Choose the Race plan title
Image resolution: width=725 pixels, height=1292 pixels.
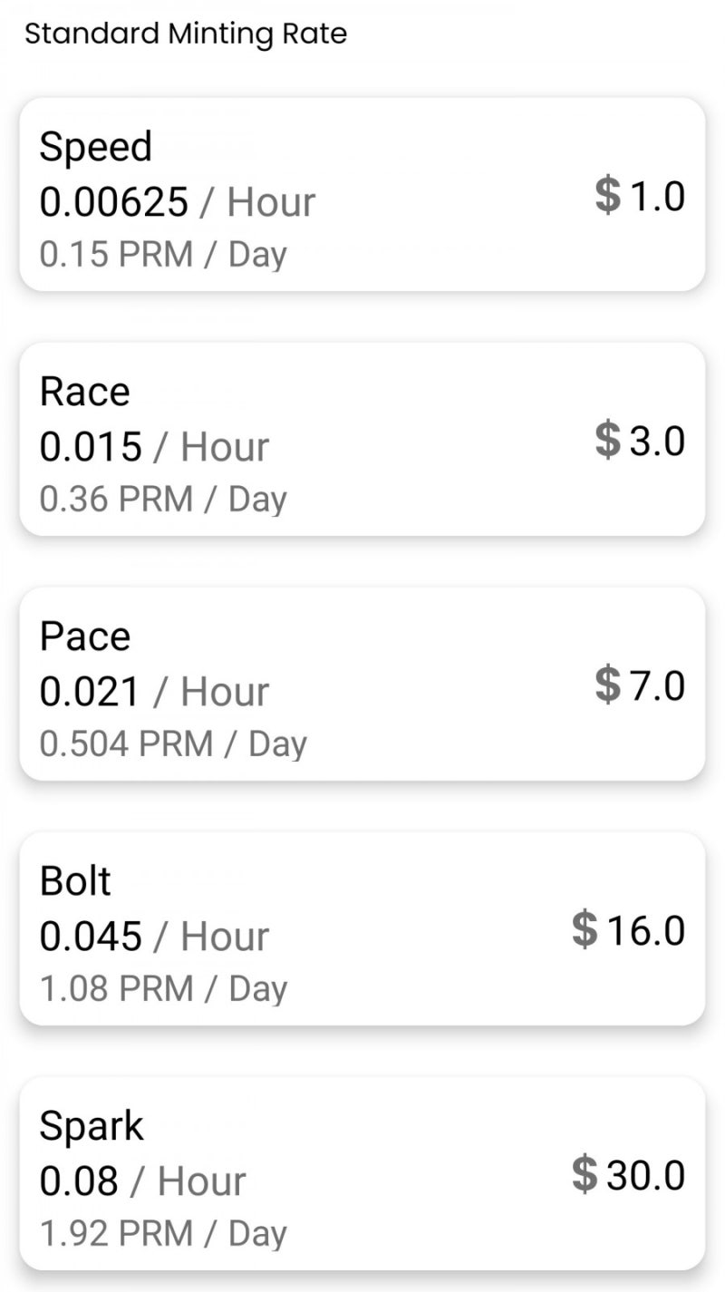[84, 392]
